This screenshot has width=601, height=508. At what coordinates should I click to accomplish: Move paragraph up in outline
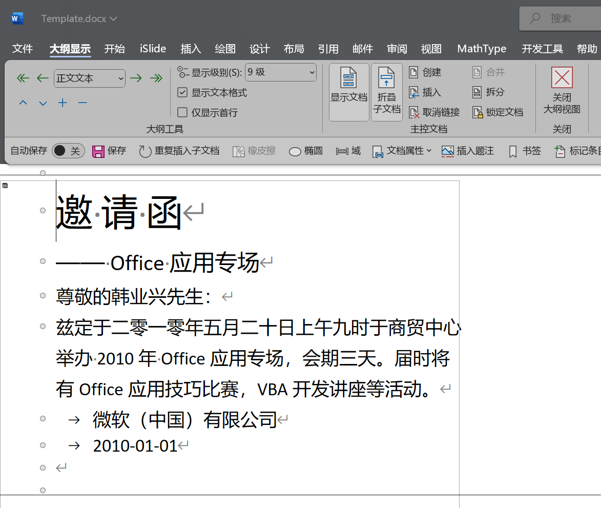[23, 103]
